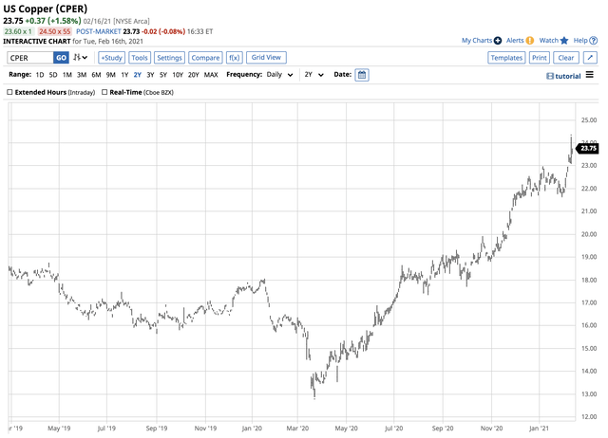Click the 24.50 x 55 ask quote
This screenshot has width=608, height=438.
[x=55, y=31]
